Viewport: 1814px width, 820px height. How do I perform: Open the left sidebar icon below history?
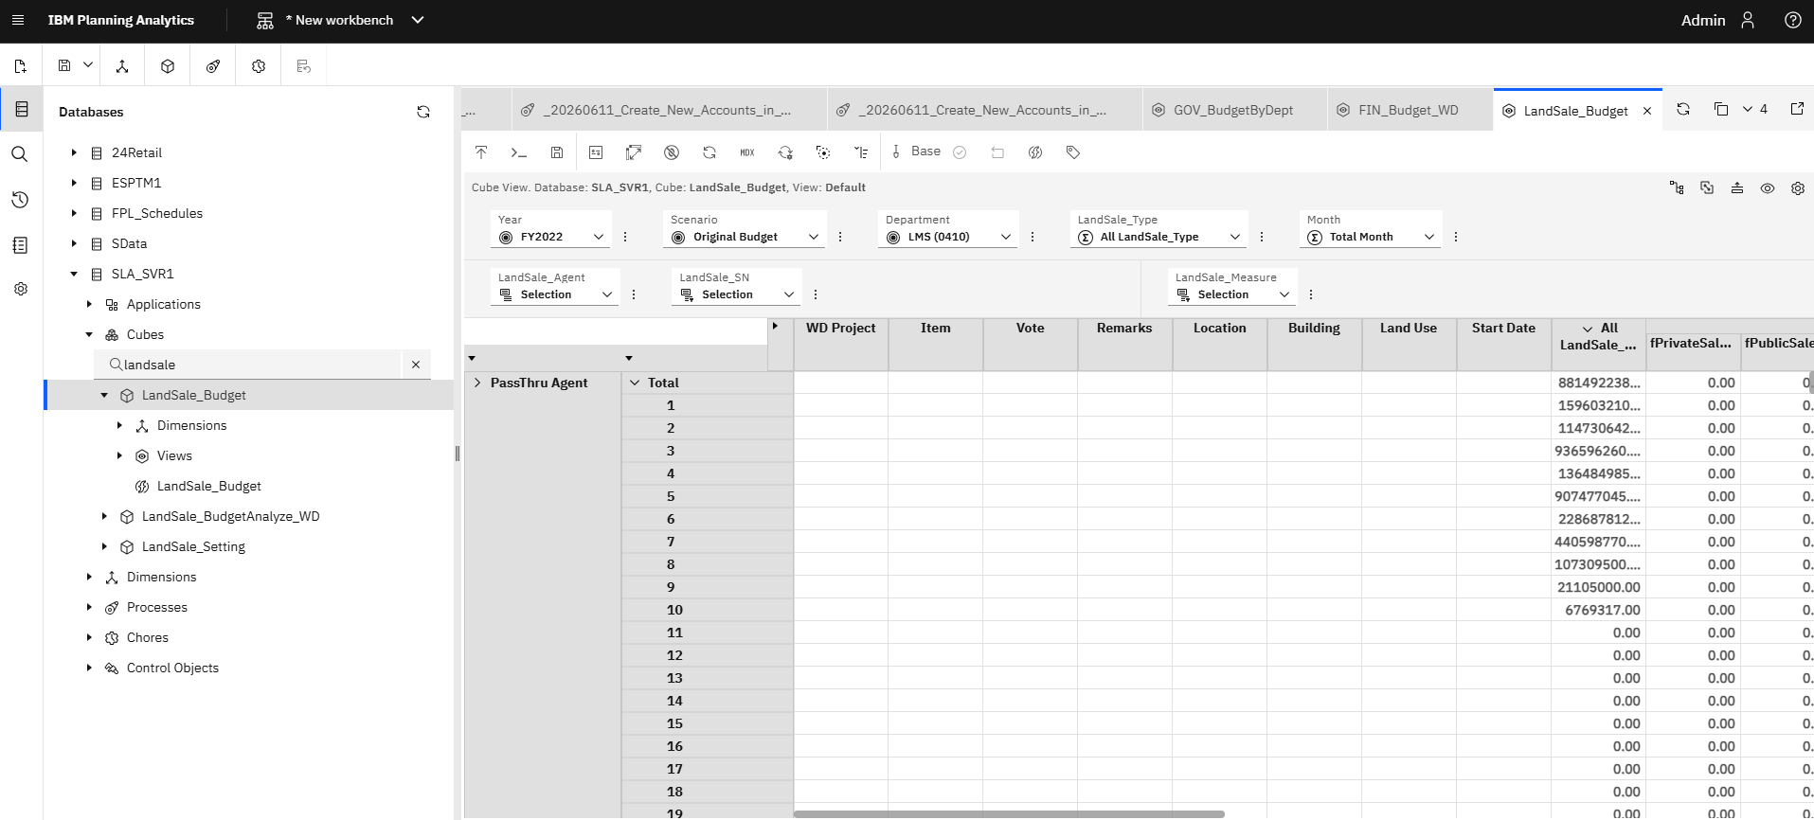pos(20,245)
